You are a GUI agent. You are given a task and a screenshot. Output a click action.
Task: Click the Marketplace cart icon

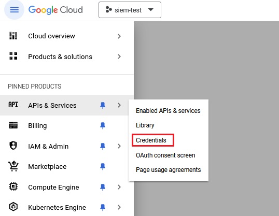[x=13, y=166]
